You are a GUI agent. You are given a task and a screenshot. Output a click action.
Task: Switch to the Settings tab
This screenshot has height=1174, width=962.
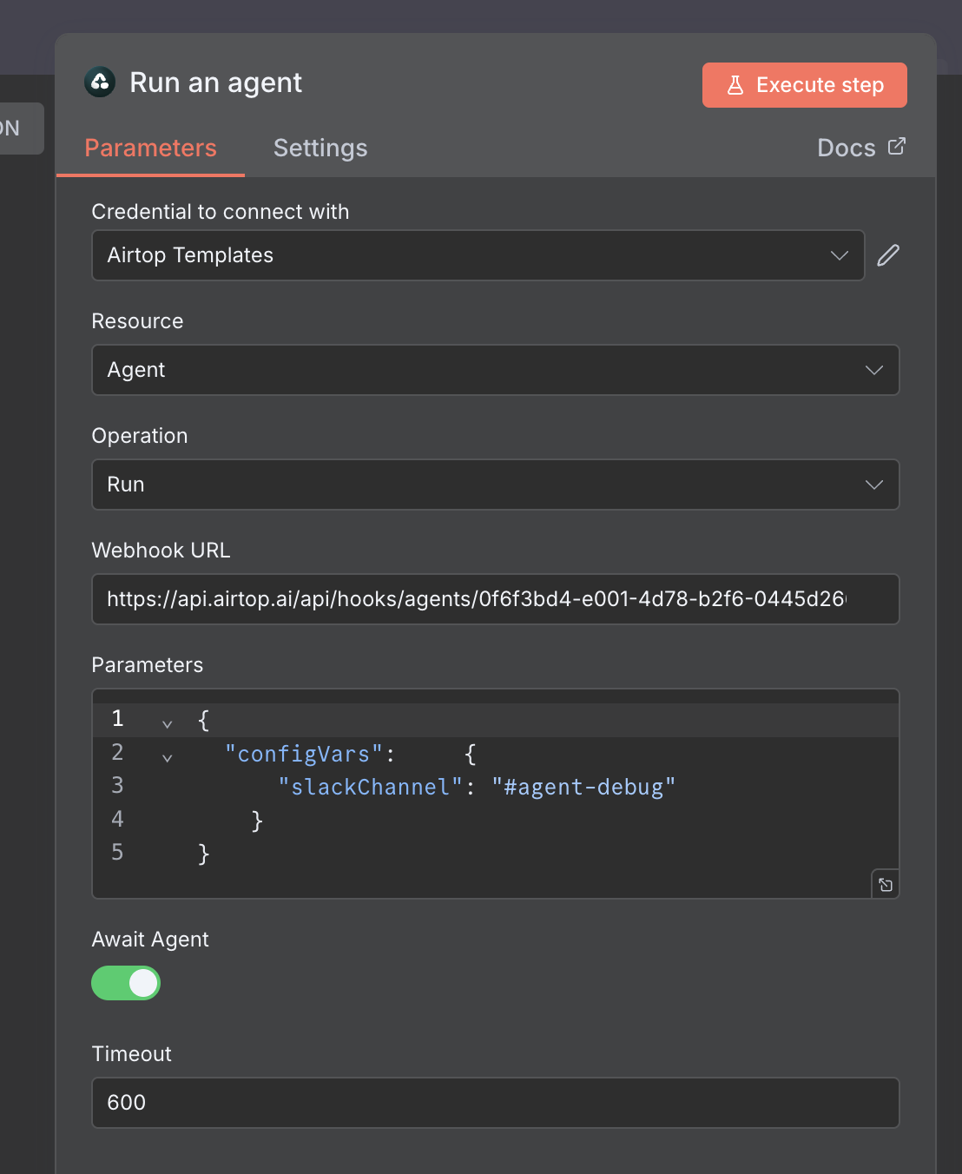point(320,148)
